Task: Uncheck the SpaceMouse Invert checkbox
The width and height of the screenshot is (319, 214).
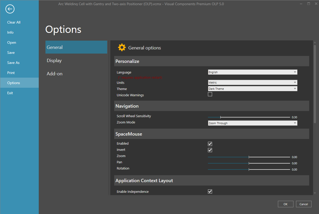Action: [210, 150]
